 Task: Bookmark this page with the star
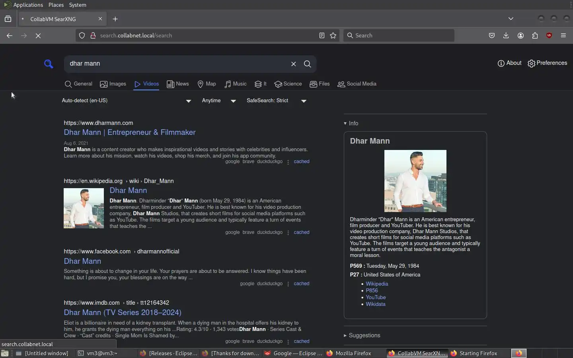point(333,35)
